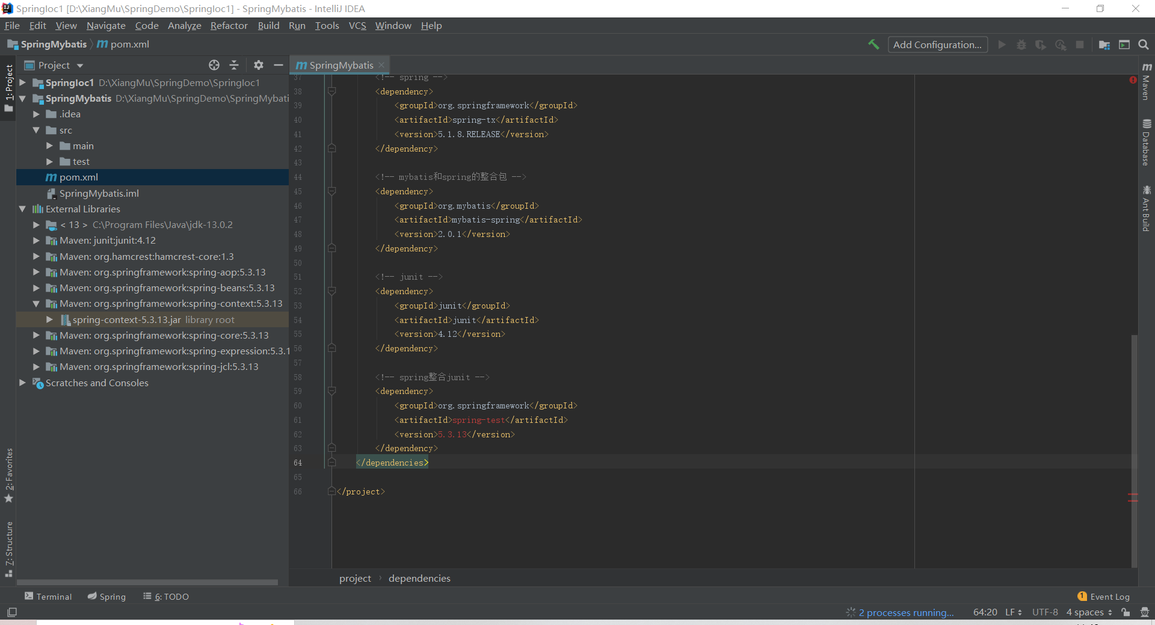
Task: Select spring-context-5.3.13.jar library root
Action: [153, 320]
